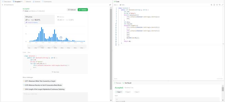Click the user avatar marker on runtime chart
Screen dimensions: 225x102
tap(61, 38)
